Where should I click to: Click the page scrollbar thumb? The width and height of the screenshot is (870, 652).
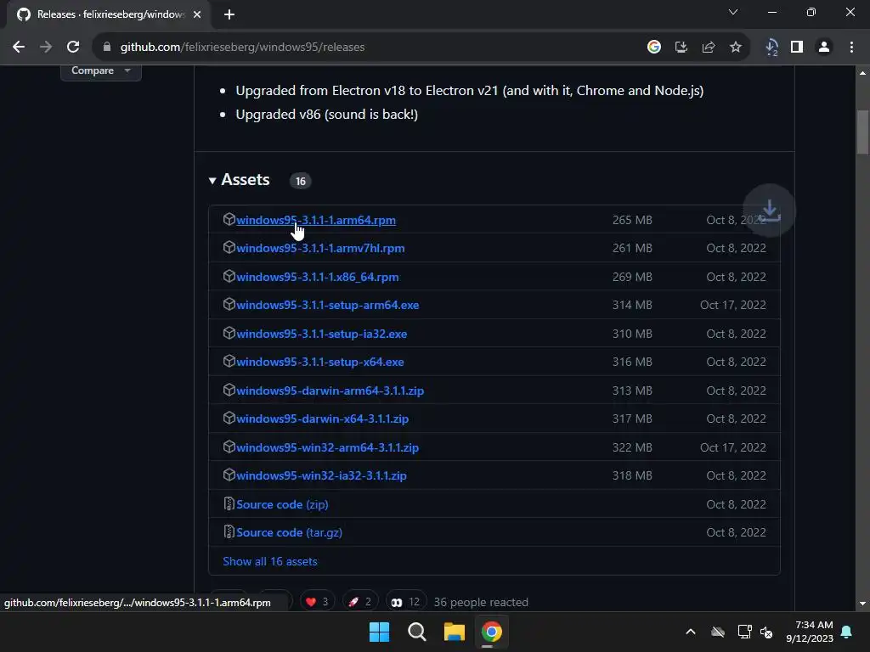(x=862, y=132)
